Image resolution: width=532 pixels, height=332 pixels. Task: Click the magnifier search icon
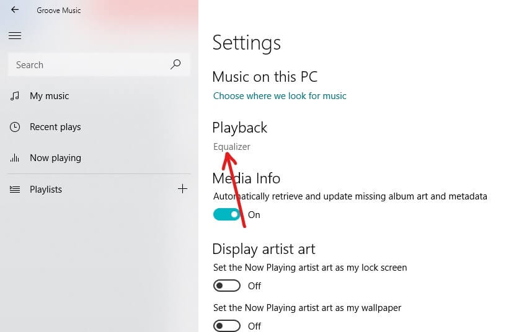coord(175,64)
